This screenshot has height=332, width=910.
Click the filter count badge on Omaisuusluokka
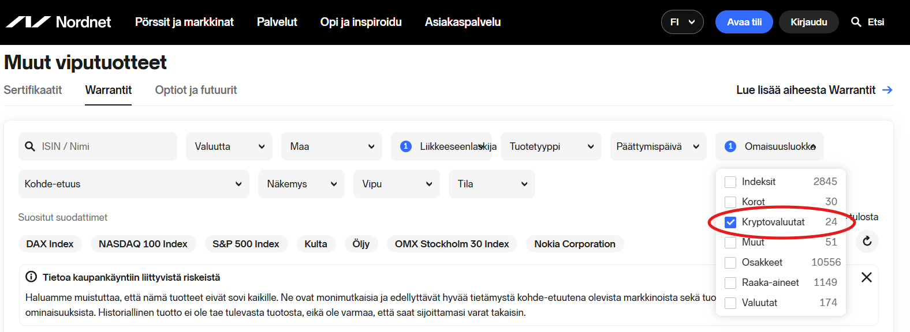click(730, 146)
